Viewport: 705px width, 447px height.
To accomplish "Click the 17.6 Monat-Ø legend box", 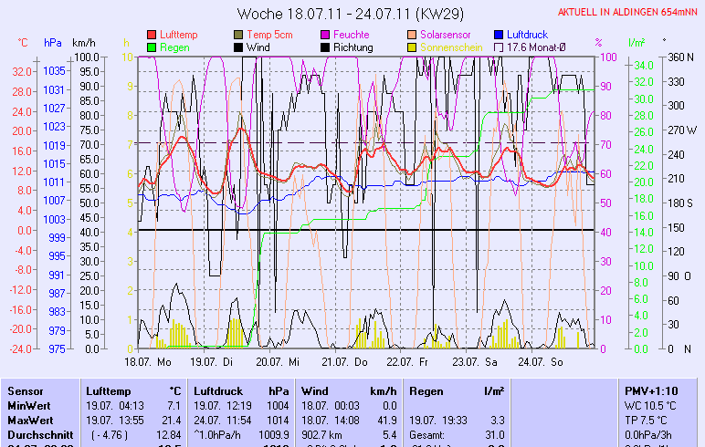I will click(500, 47).
